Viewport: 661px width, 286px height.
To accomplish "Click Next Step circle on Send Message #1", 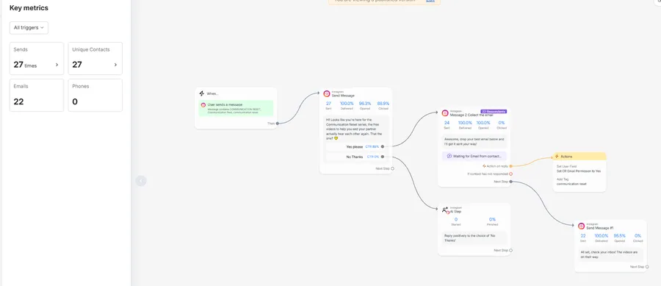I will [x=648, y=267].
